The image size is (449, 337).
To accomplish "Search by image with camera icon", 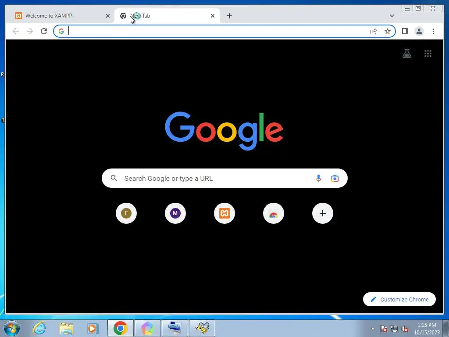I will click(x=335, y=178).
